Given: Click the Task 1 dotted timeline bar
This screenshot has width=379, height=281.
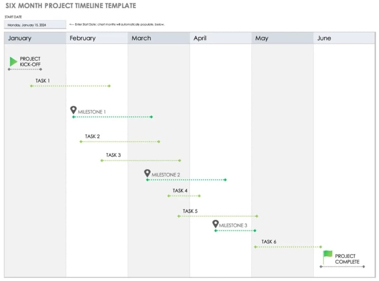Looking at the screenshot, I should (70, 86).
